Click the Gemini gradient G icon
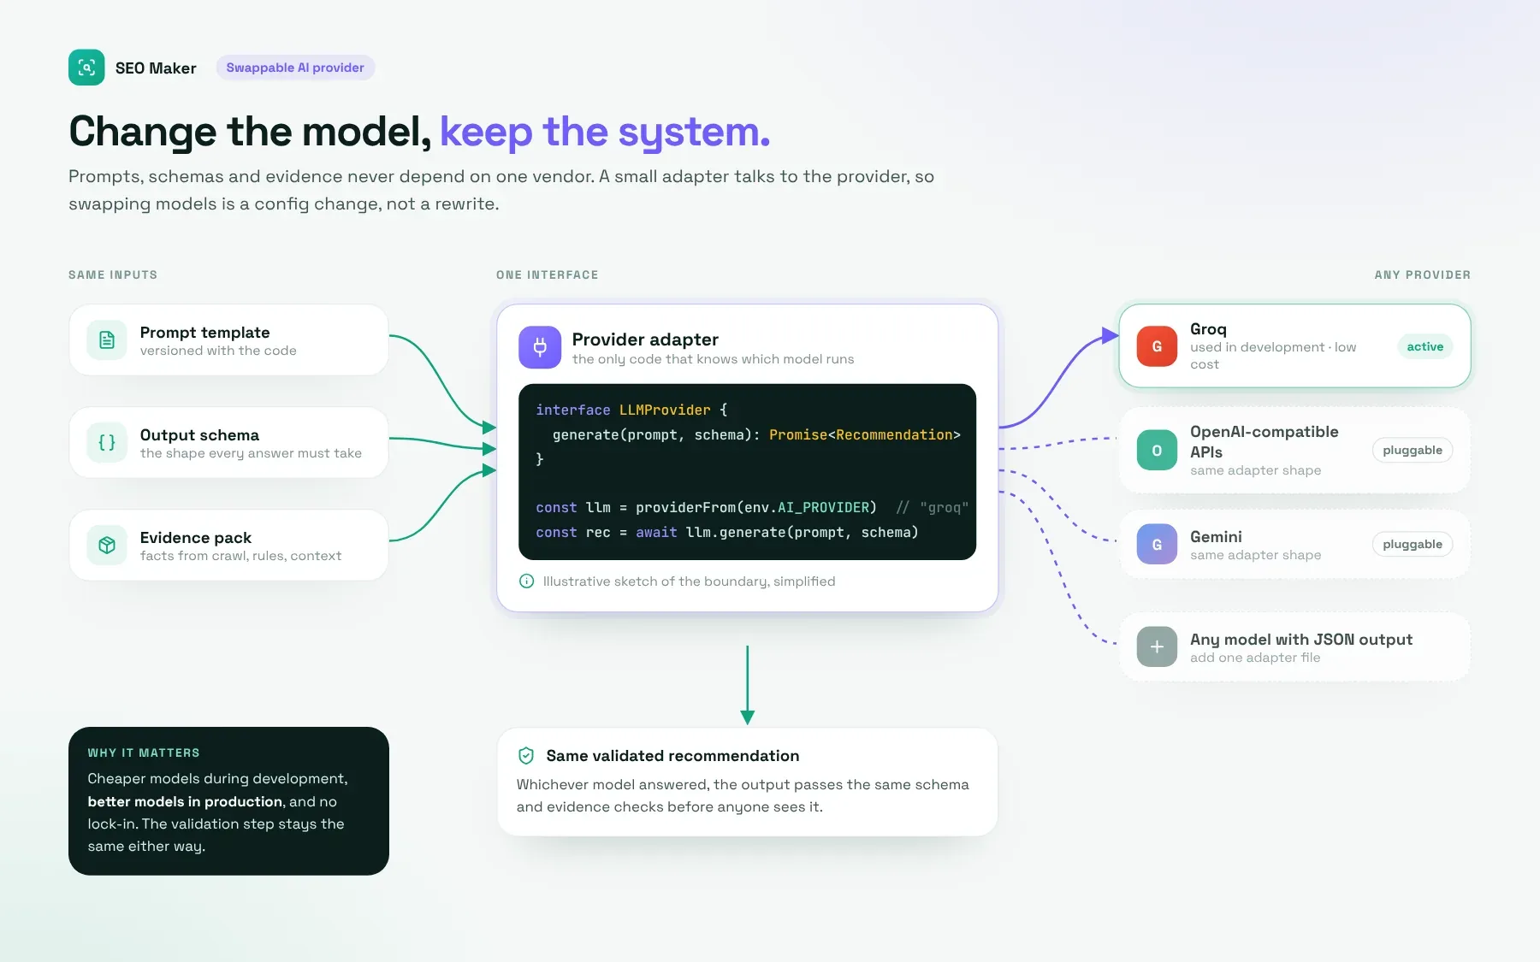This screenshot has width=1540, height=962. tap(1157, 545)
